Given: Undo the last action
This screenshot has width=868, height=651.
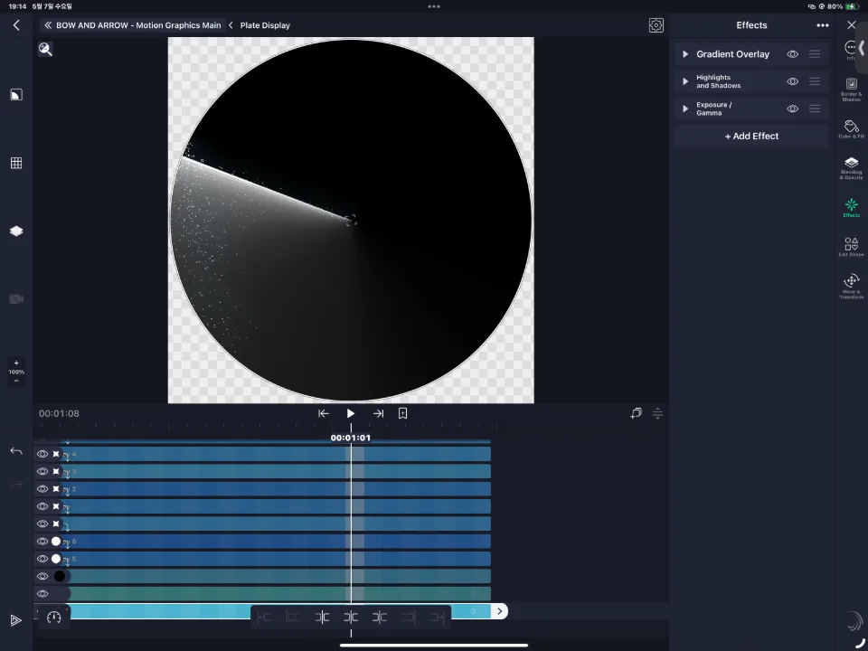Looking at the screenshot, I should 16,451.
